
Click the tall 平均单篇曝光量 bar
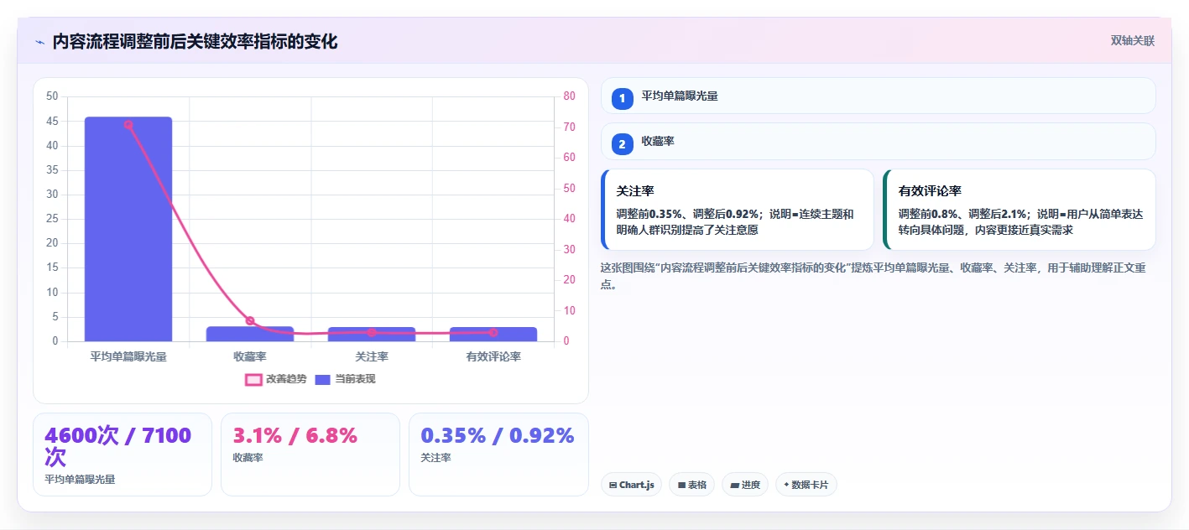(x=128, y=229)
